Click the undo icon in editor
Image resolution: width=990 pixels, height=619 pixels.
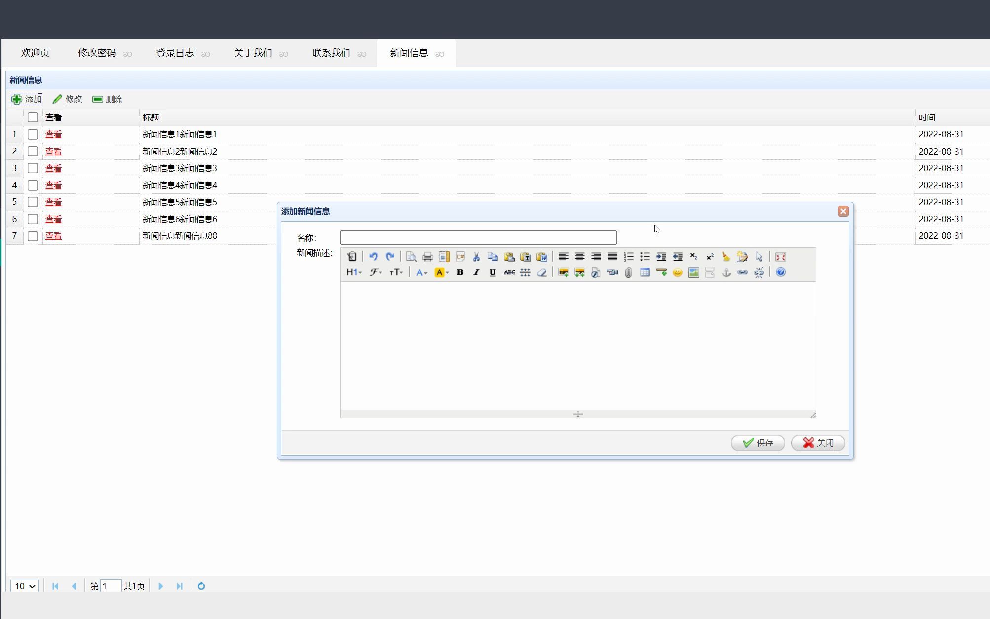373,257
